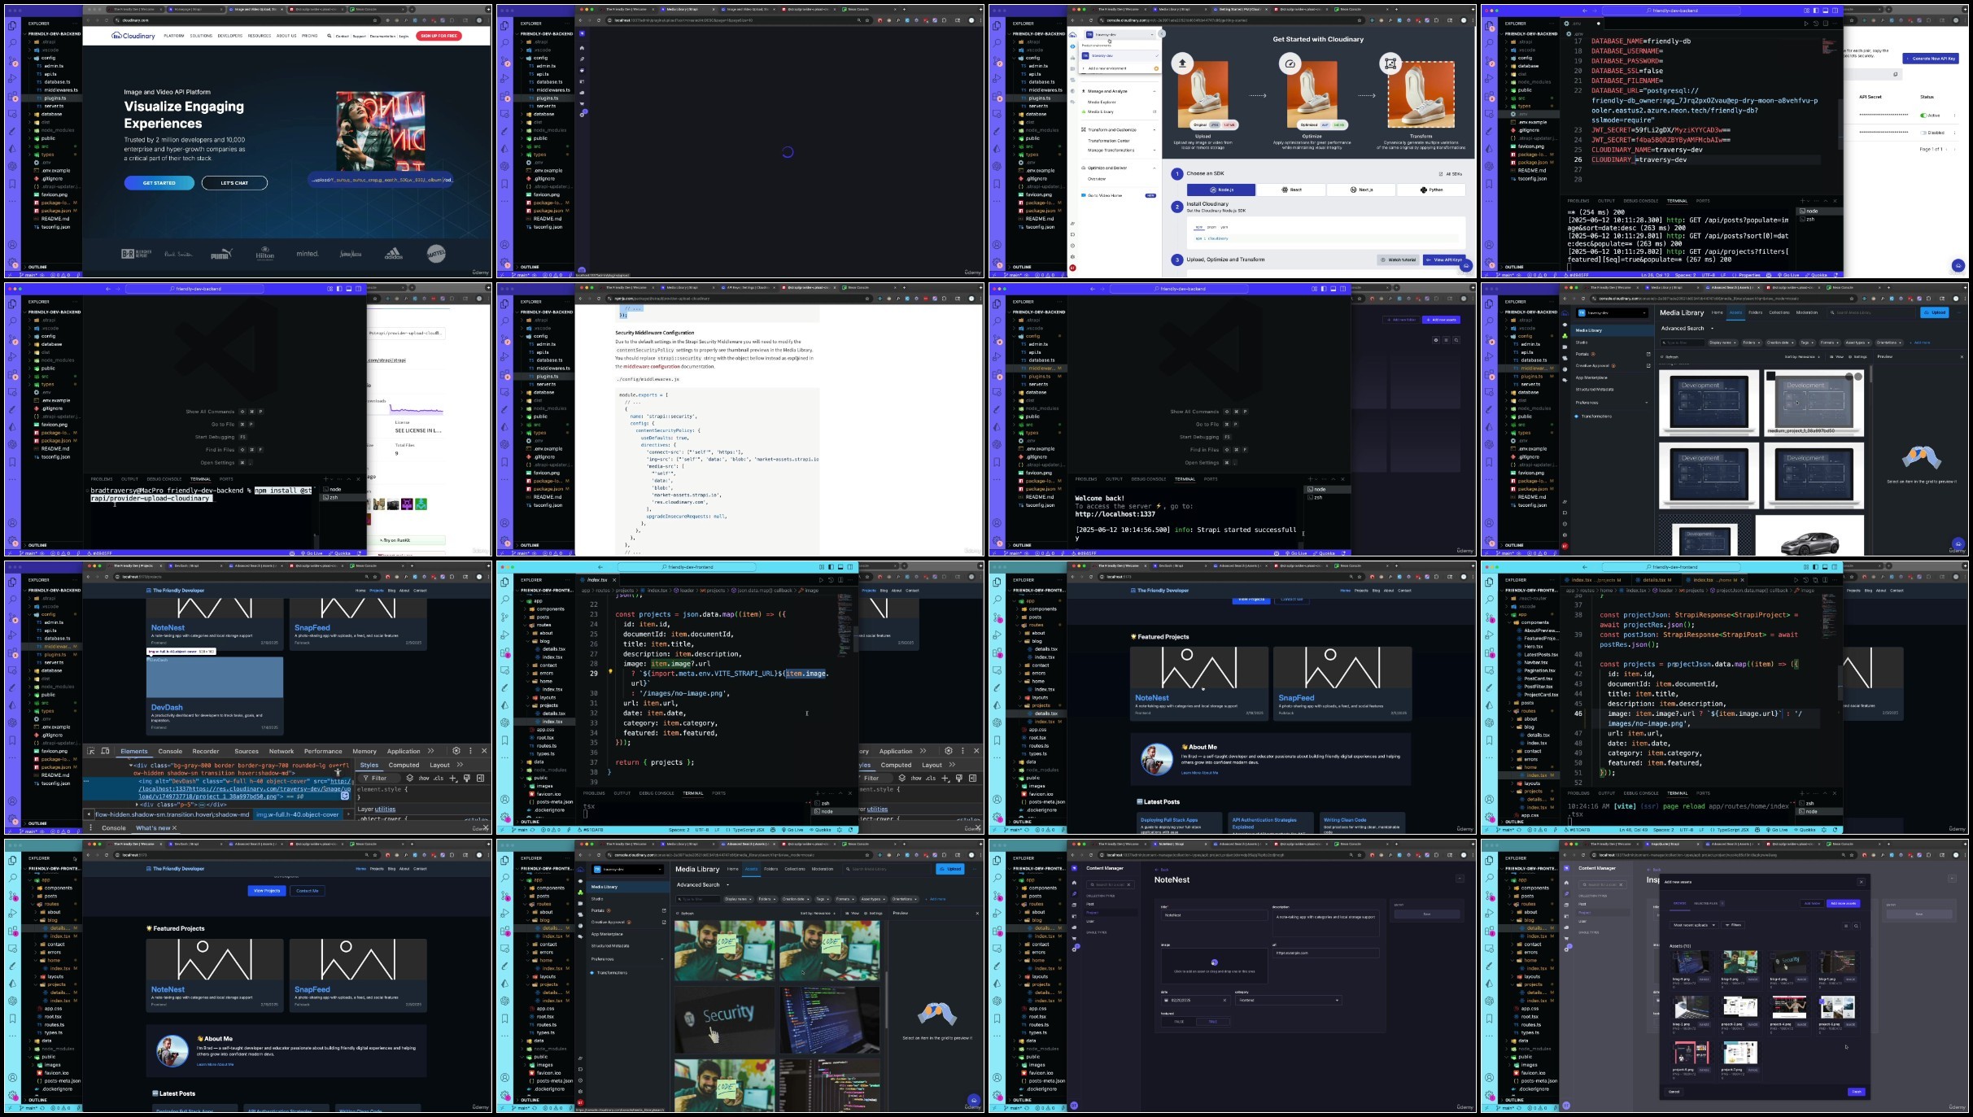Open DevTools settings gear in the DevDash Elements frame
1973x1117 pixels.
point(456,751)
